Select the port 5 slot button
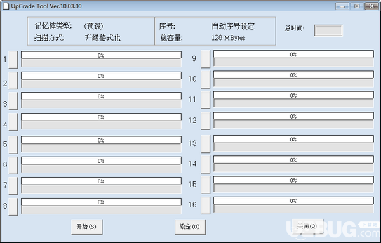The width and height of the screenshot is (381, 243). click(13, 145)
